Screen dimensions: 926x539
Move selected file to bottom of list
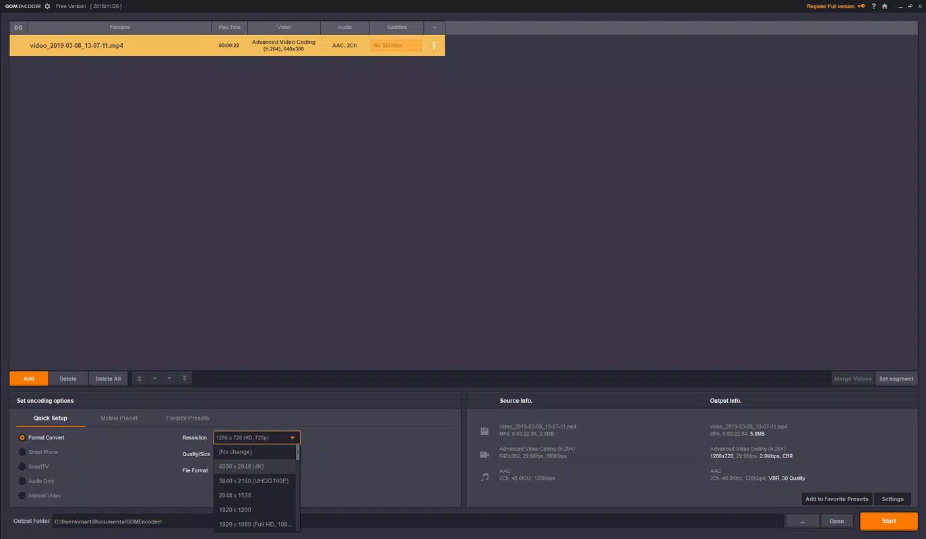click(185, 379)
